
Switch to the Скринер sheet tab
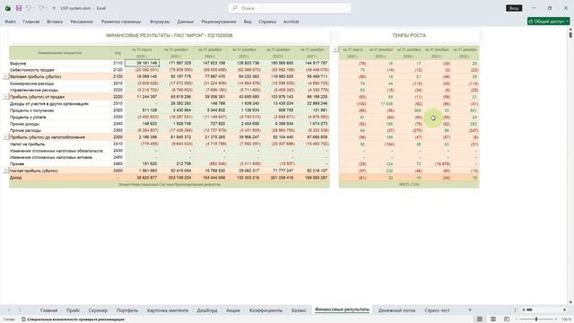pyautogui.click(x=98, y=310)
